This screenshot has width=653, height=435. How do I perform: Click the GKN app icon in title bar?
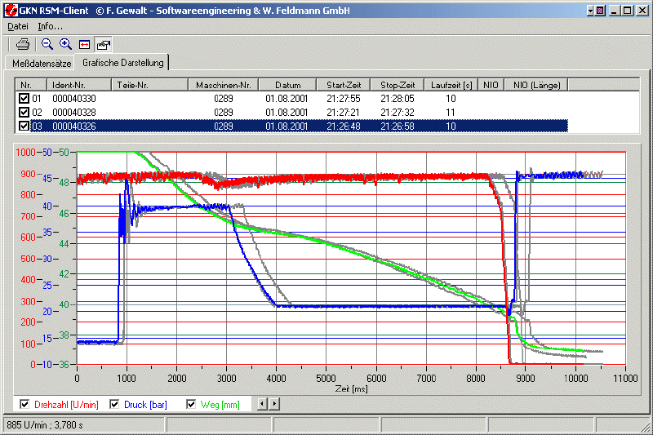coord(9,11)
